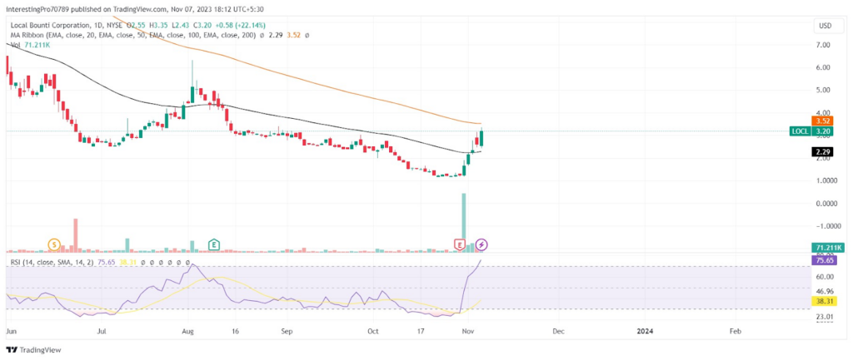The width and height of the screenshot is (853, 360).
Task: Click the red E earnings icon near November
Action: pos(461,245)
